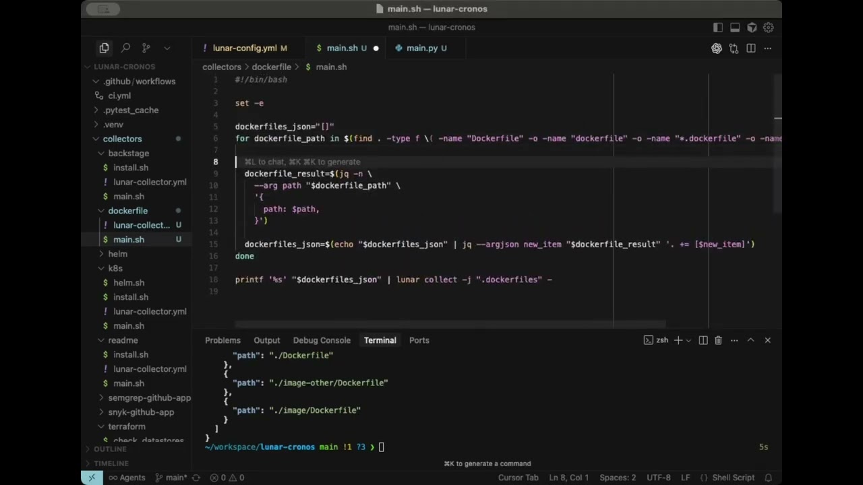This screenshot has width=863, height=485.
Task: Click the main* branch indicator
Action: point(171,478)
